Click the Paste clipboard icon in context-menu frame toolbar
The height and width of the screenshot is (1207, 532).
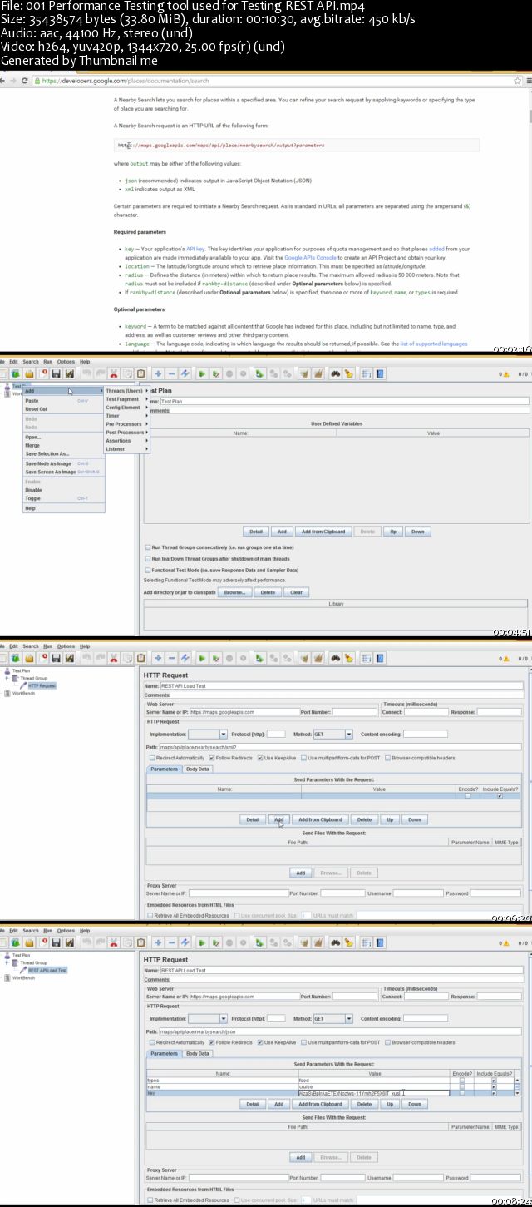coord(141,374)
